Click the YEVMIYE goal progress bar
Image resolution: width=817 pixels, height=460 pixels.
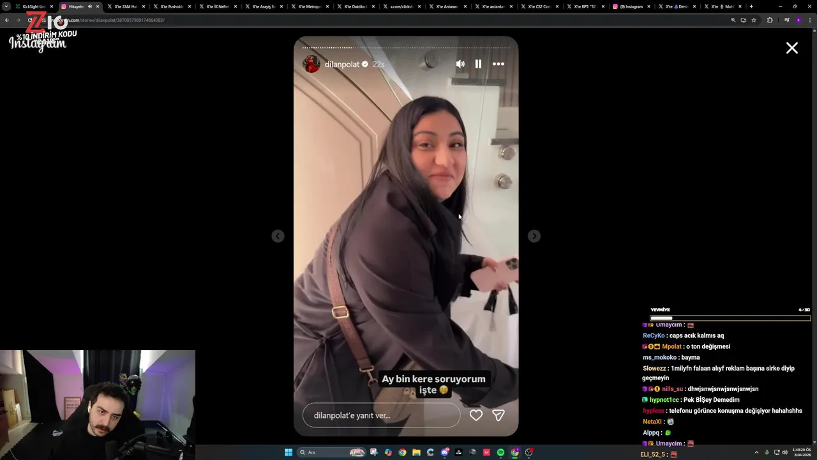[730, 318]
